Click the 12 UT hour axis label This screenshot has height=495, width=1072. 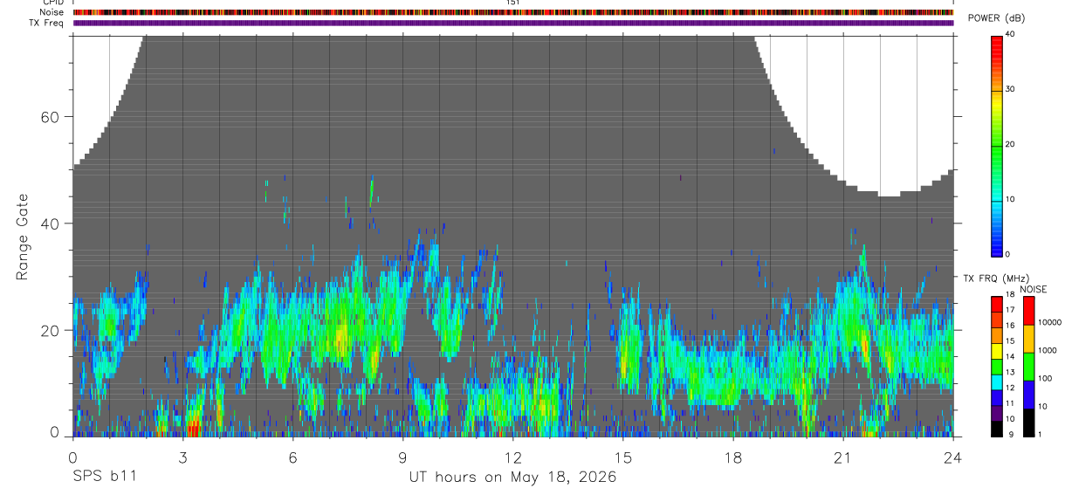coord(513,457)
